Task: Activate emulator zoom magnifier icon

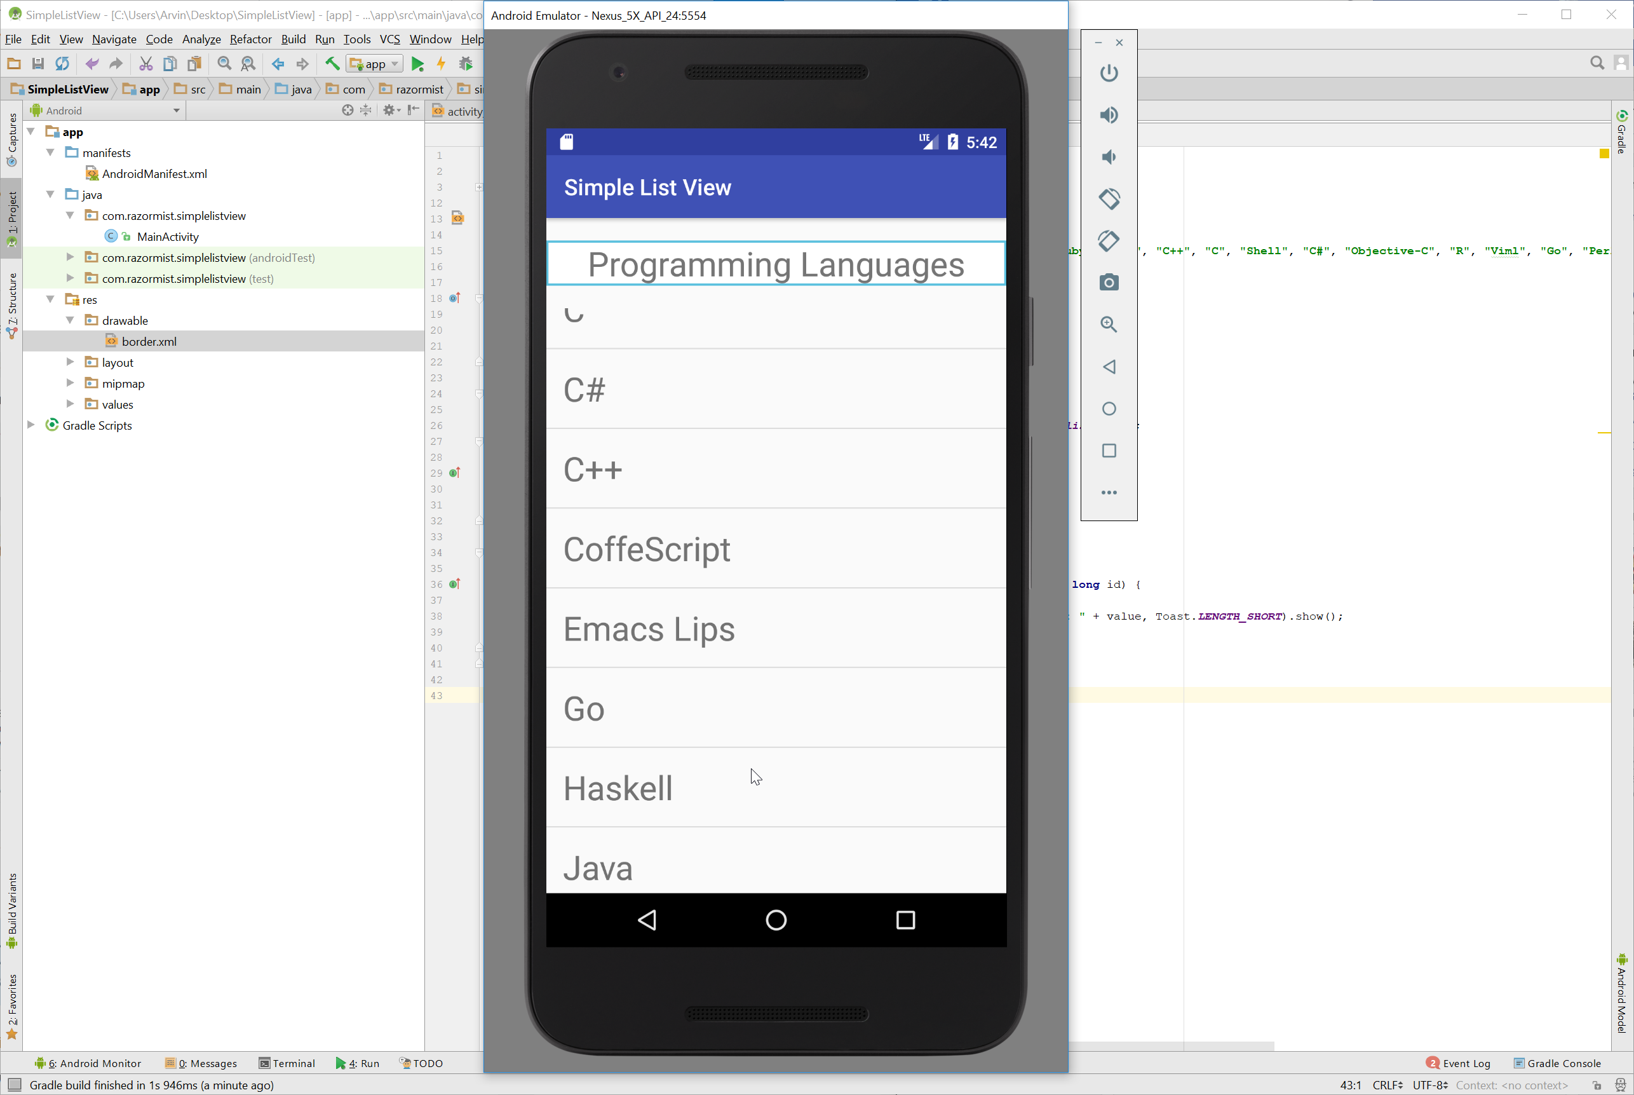Action: coord(1109,324)
